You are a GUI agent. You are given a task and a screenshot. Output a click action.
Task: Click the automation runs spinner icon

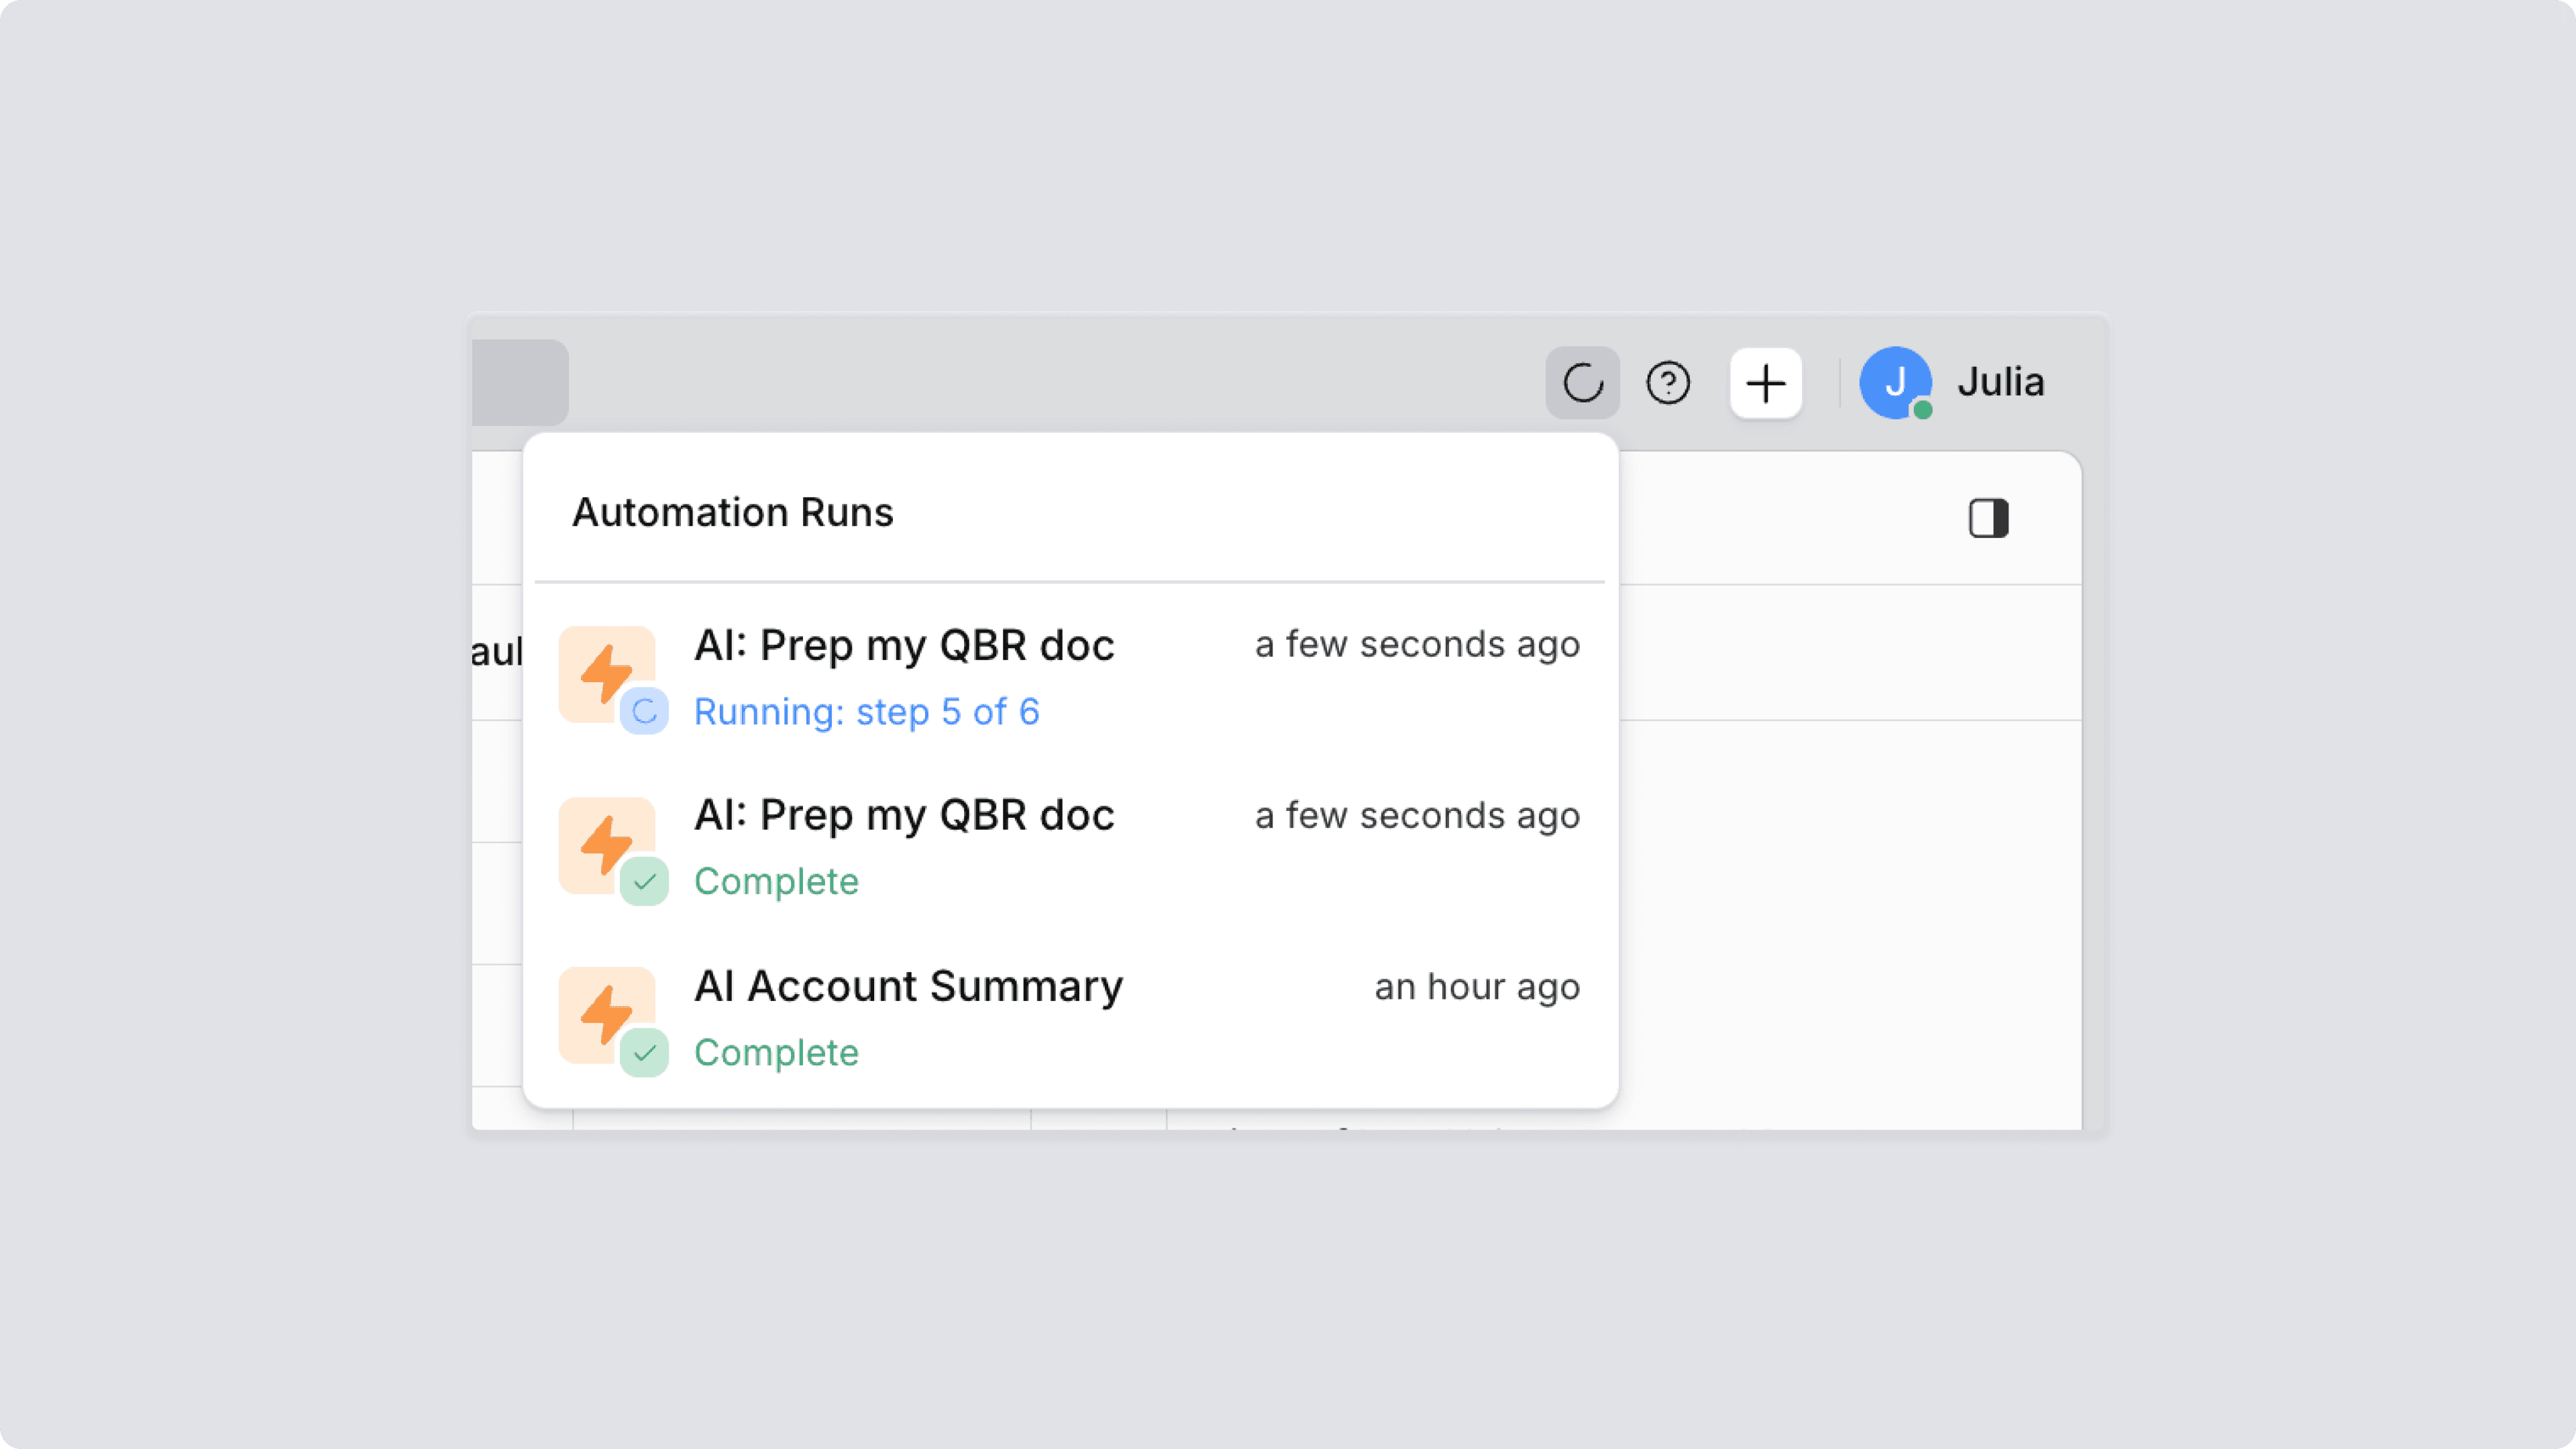(x=1582, y=383)
